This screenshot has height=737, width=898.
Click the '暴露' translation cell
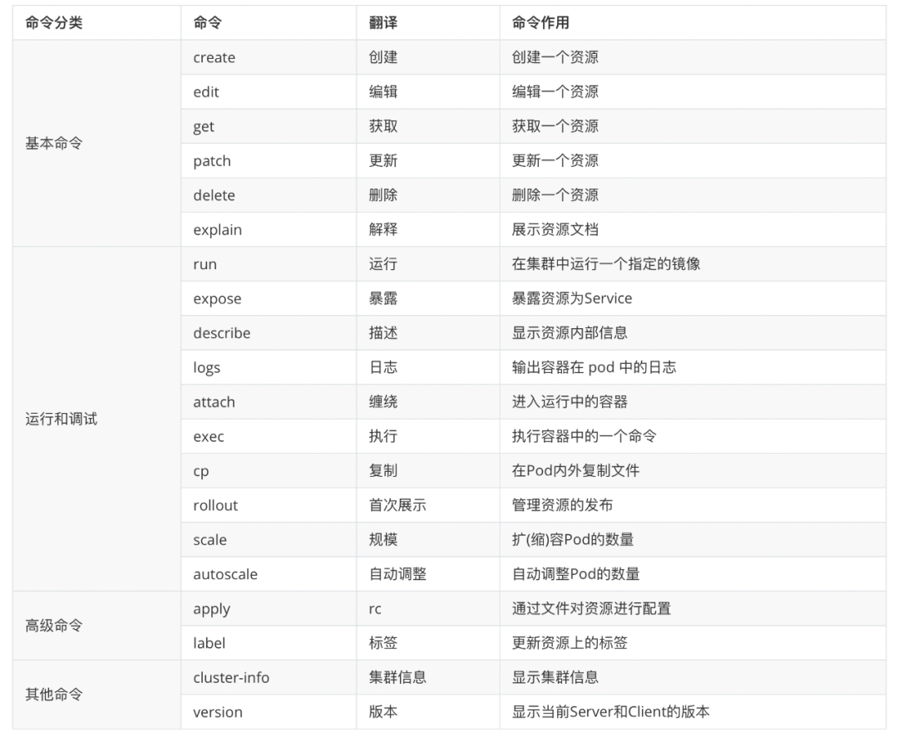(x=428, y=298)
